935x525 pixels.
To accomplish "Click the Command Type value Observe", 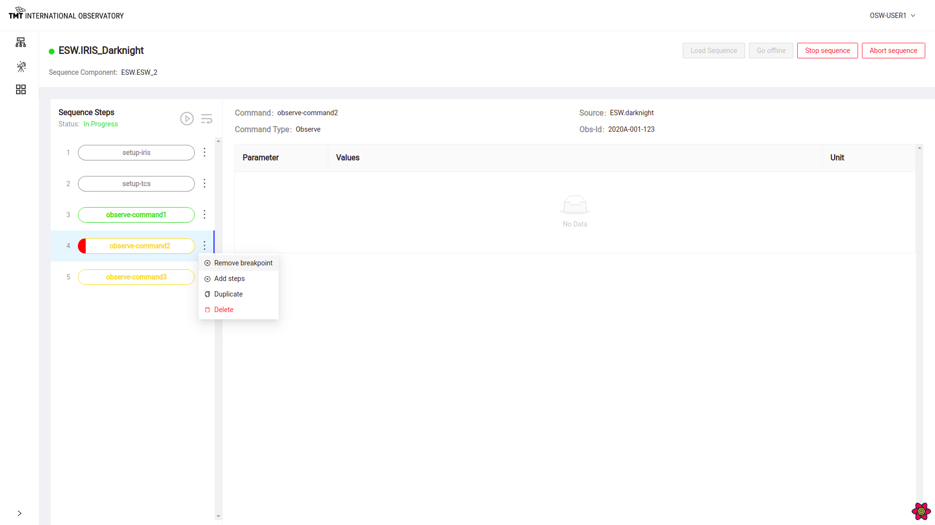I will pos(308,129).
